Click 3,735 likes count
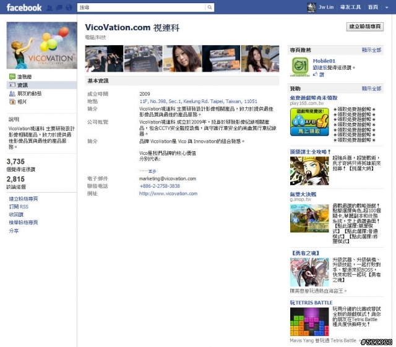 [15, 162]
